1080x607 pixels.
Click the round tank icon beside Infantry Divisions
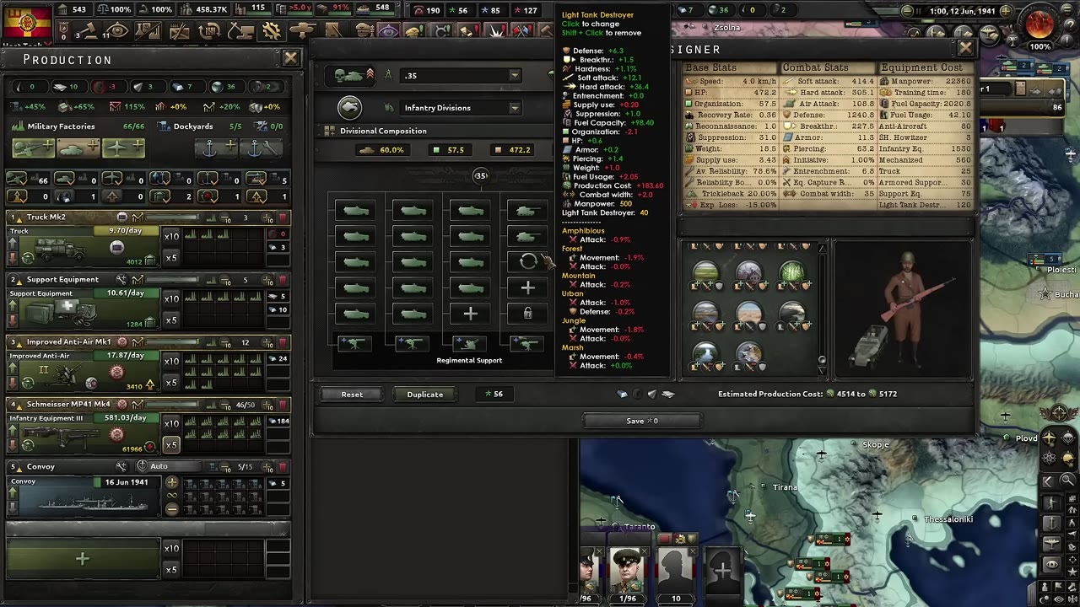pos(349,107)
